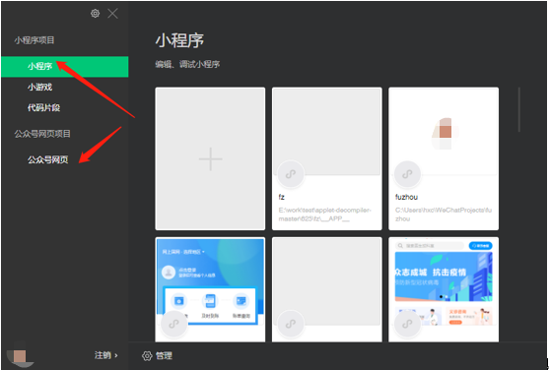
Task: Open the blank middle project in second row
Action: pyautogui.click(x=327, y=289)
